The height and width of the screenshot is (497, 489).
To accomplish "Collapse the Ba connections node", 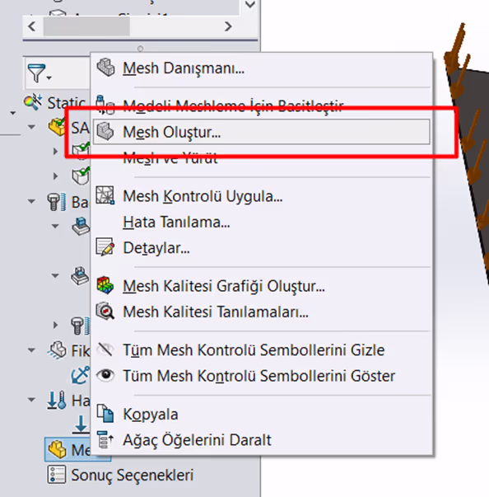I will point(31,202).
